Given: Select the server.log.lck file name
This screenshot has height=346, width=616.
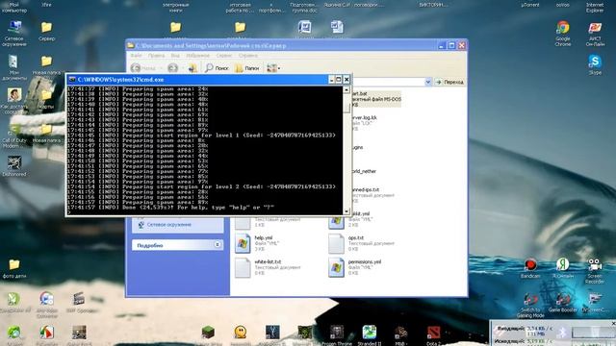Looking at the screenshot, I should coord(365,117).
